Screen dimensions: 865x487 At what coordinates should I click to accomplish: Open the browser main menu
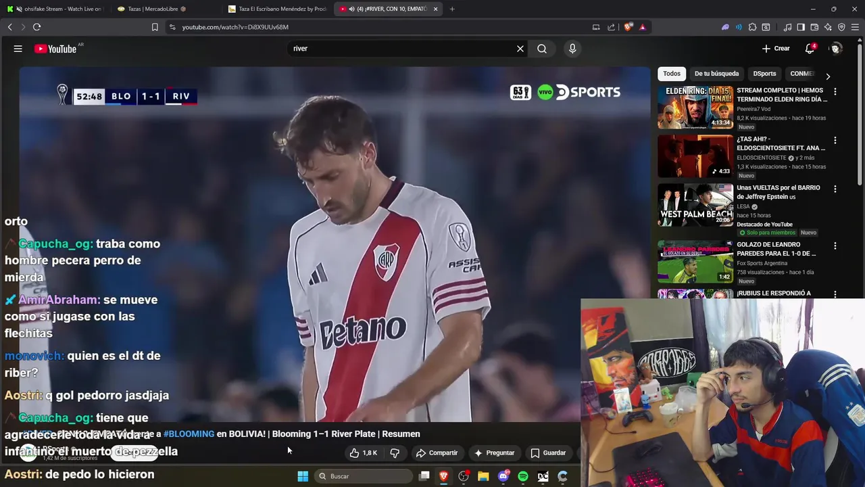(x=856, y=27)
